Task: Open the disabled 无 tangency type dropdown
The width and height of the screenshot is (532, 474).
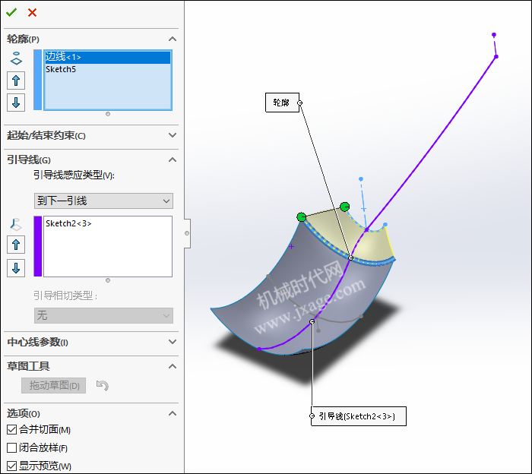Action: click(103, 315)
